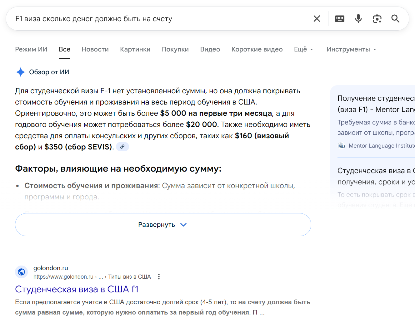Image resolution: width=415 pixels, height=327 pixels.
Task: Open the Инструменты dropdown
Action: pyautogui.click(x=352, y=49)
